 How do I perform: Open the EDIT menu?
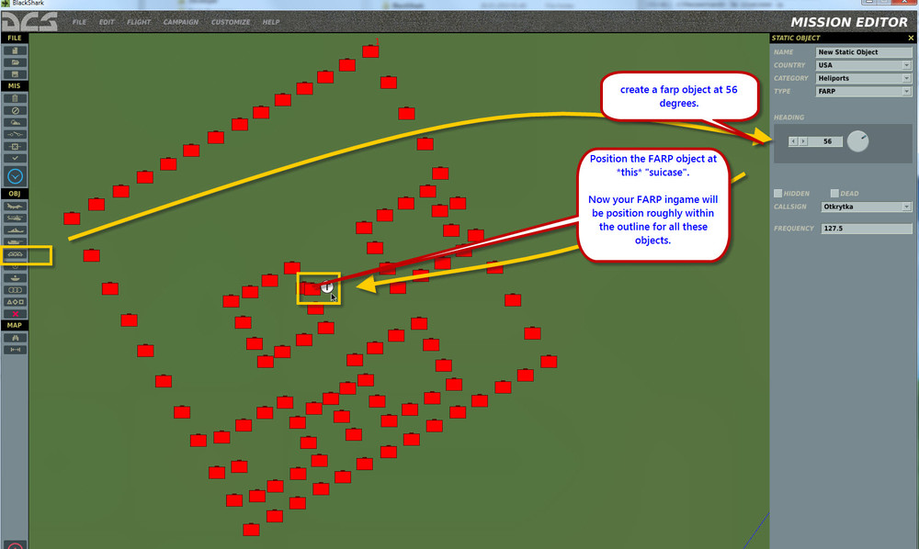point(107,22)
